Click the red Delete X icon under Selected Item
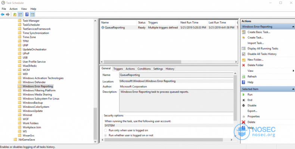 [243, 122]
